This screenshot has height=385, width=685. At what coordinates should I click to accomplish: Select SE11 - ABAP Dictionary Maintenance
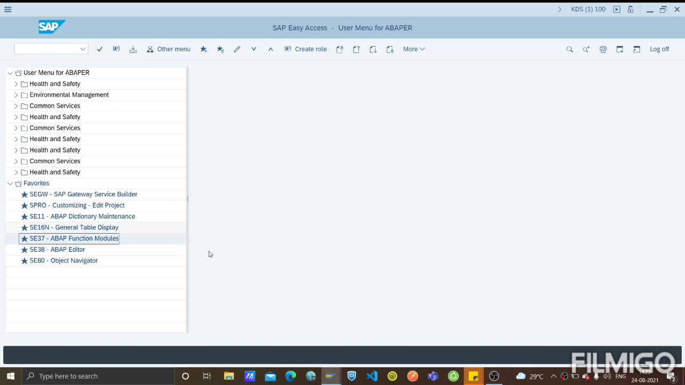(82, 217)
